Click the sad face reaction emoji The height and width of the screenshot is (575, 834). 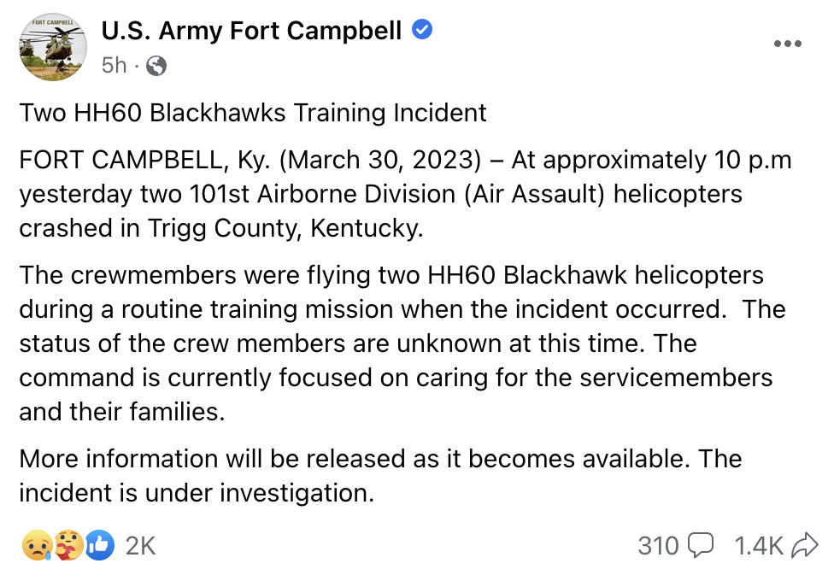click(34, 545)
